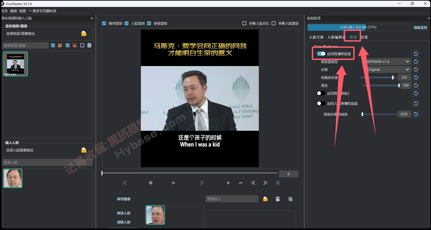Image resolution: width=431 pixels, height=230 pixels.
Task: Enable the 查看人脸对比 checkbox
Action: [244, 23]
